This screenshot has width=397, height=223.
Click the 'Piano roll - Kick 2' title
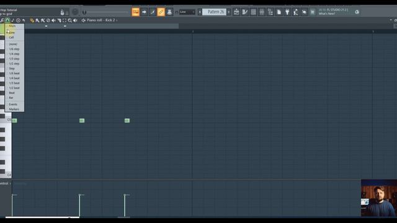(x=100, y=20)
